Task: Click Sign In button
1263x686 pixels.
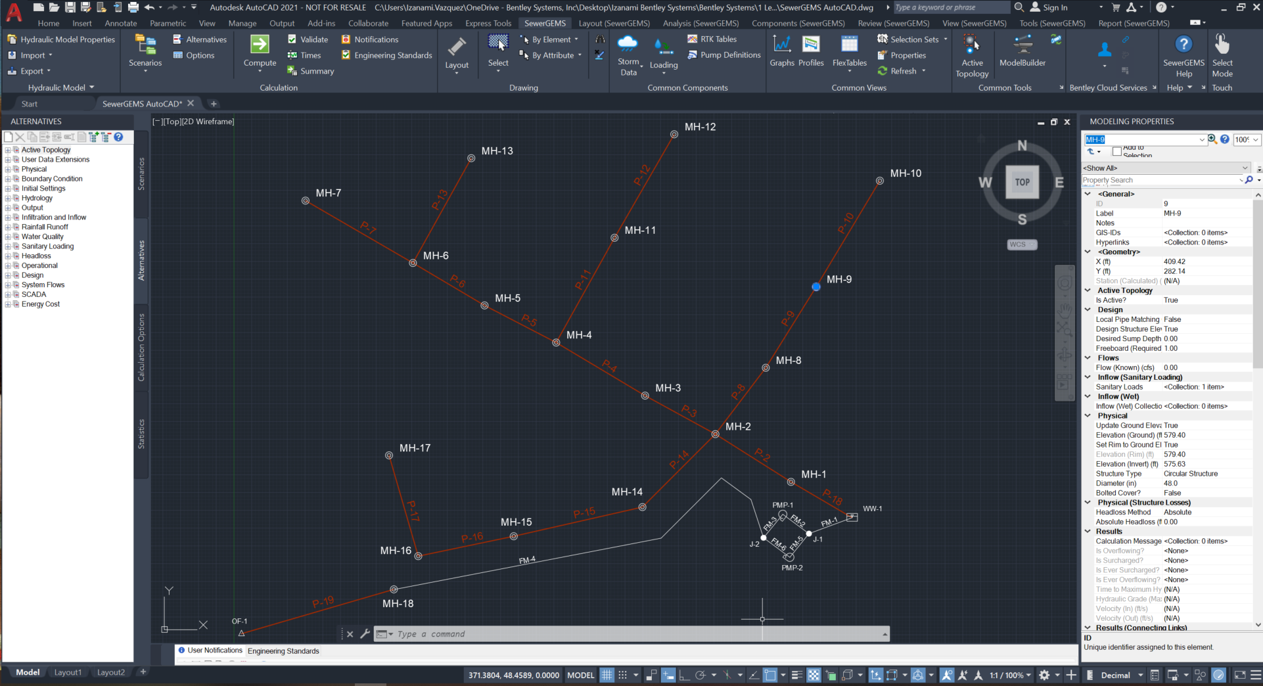Action: pos(1049,7)
